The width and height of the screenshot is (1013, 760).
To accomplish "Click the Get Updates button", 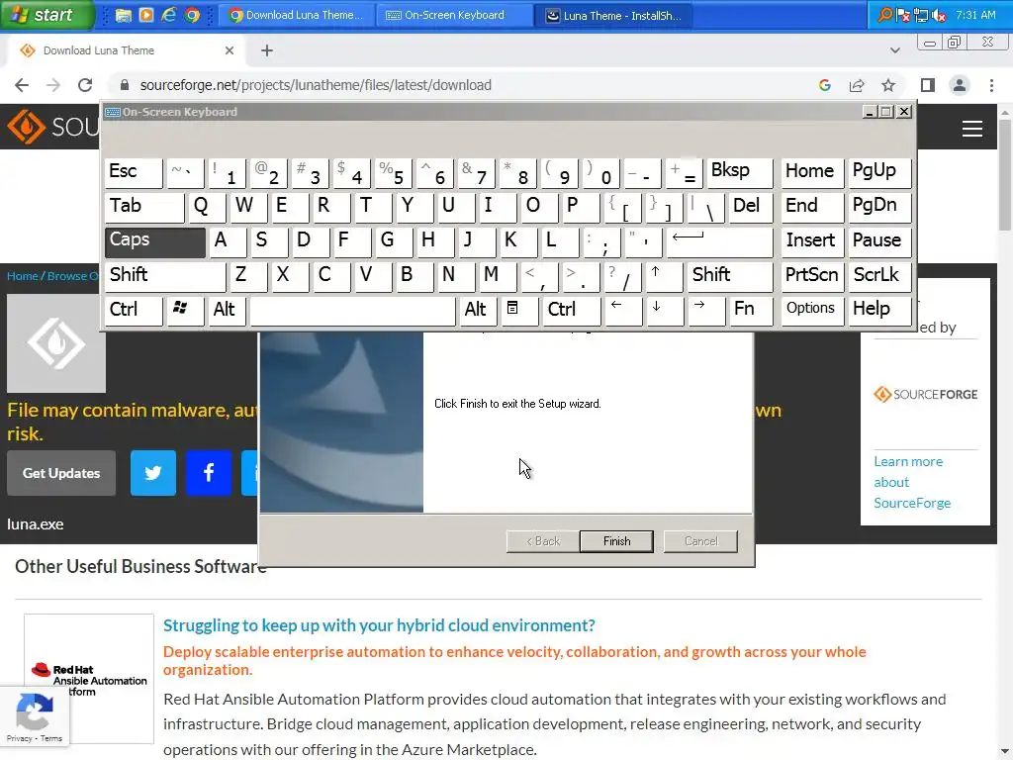I will [61, 473].
